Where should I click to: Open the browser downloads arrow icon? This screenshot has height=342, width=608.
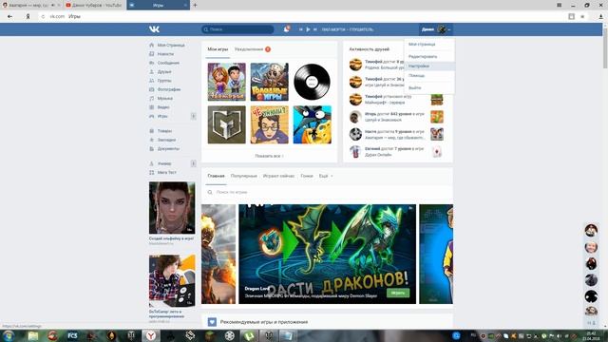(600, 16)
